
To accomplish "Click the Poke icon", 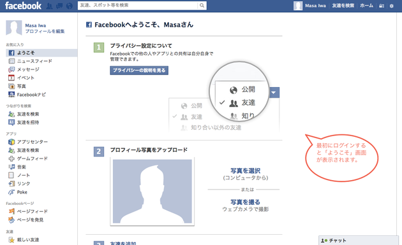I will pyautogui.click(x=11, y=192).
